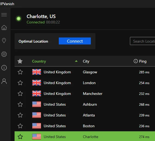Sort by the Favorites star column header
Image resolution: width=155 pixels, height=141 pixels.
(20, 61)
